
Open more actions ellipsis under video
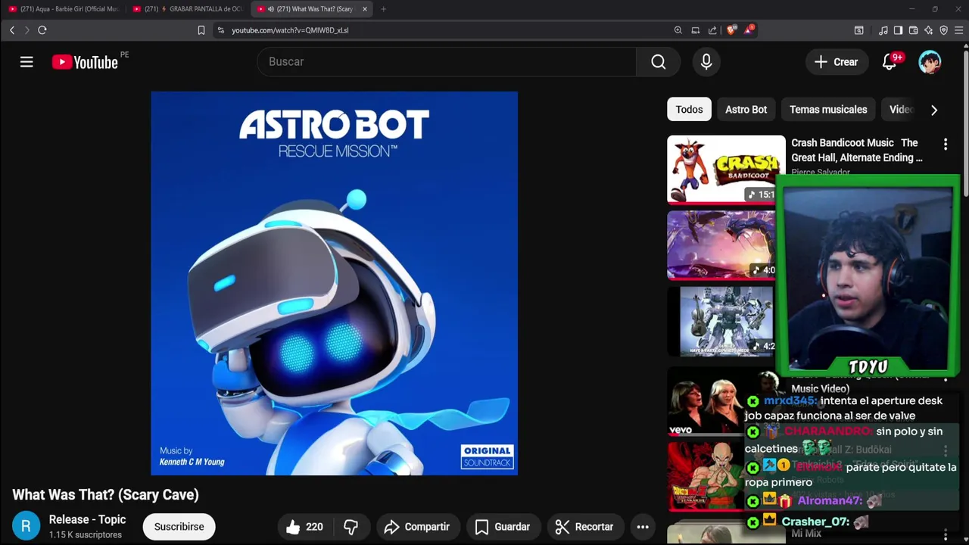click(x=643, y=527)
